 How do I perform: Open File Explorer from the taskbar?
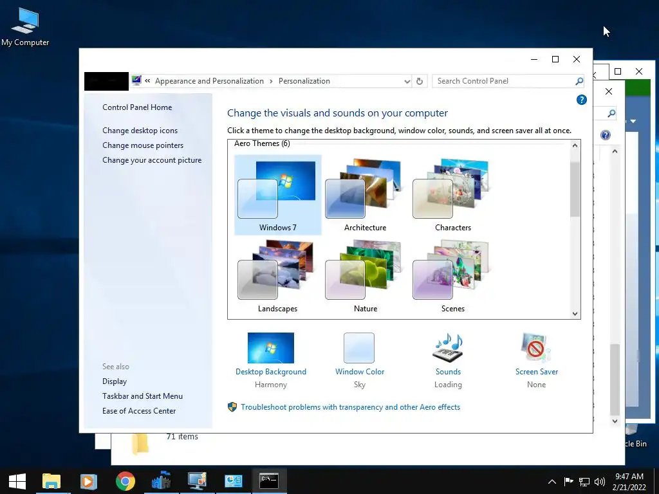(x=51, y=481)
